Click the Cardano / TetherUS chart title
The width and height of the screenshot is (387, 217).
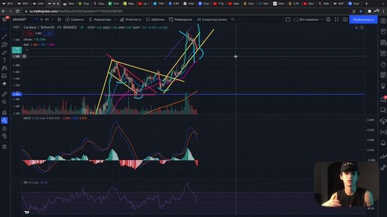pyautogui.click(x=39, y=27)
